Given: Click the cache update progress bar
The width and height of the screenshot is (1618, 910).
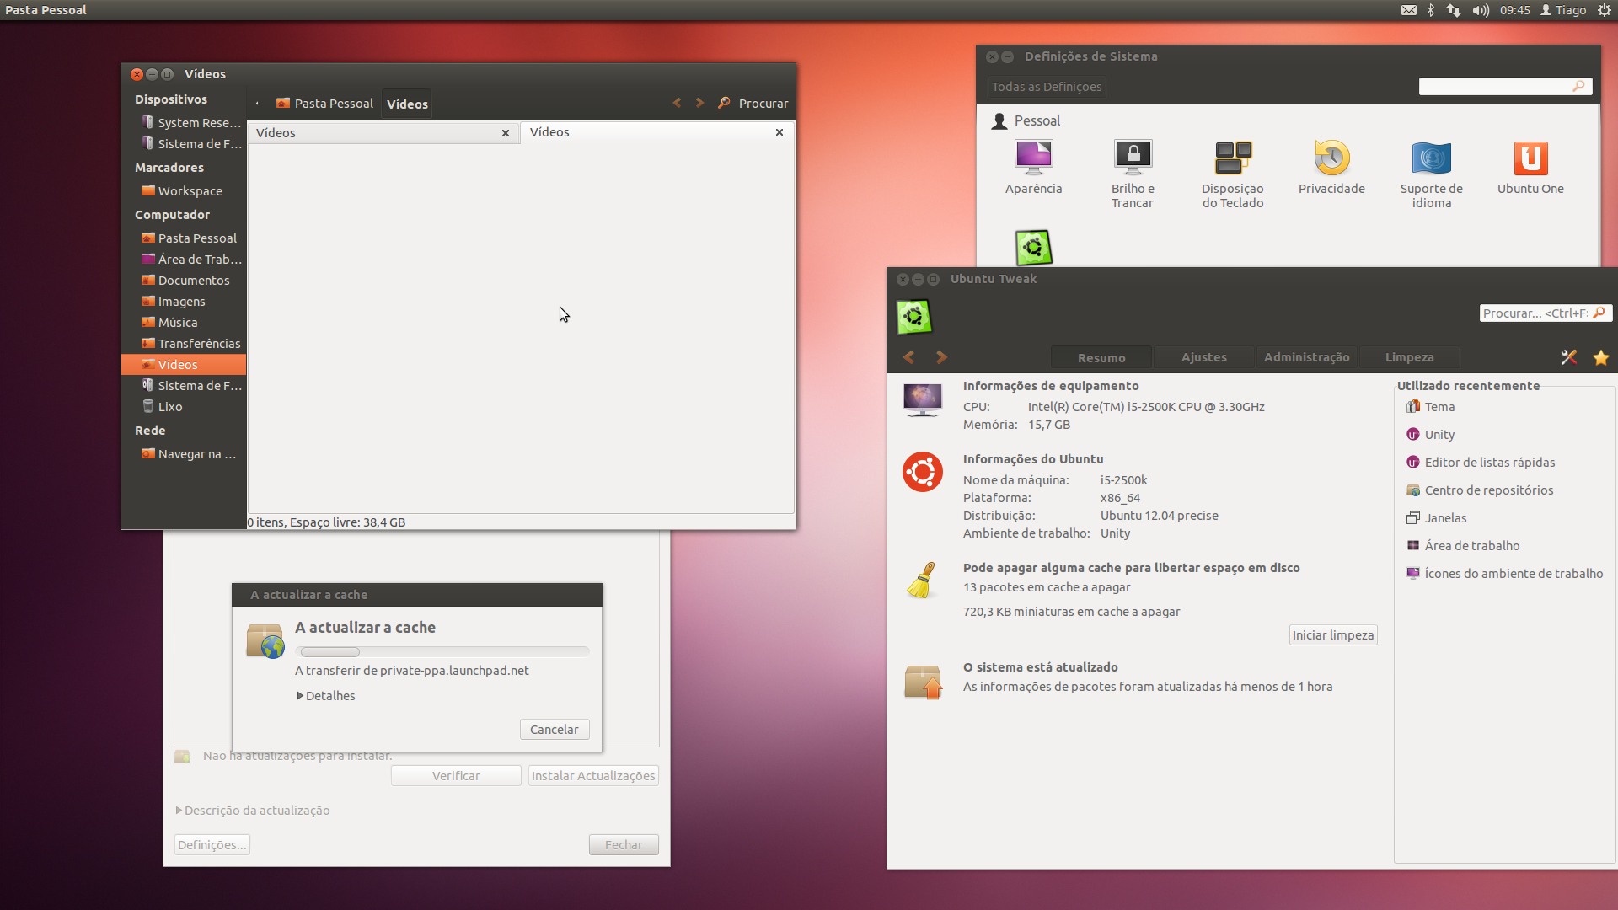Looking at the screenshot, I should pyautogui.click(x=442, y=651).
